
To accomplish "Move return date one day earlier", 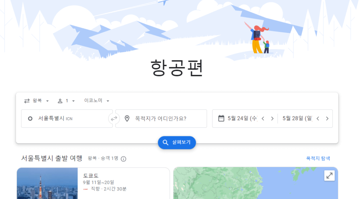I will point(318,119).
